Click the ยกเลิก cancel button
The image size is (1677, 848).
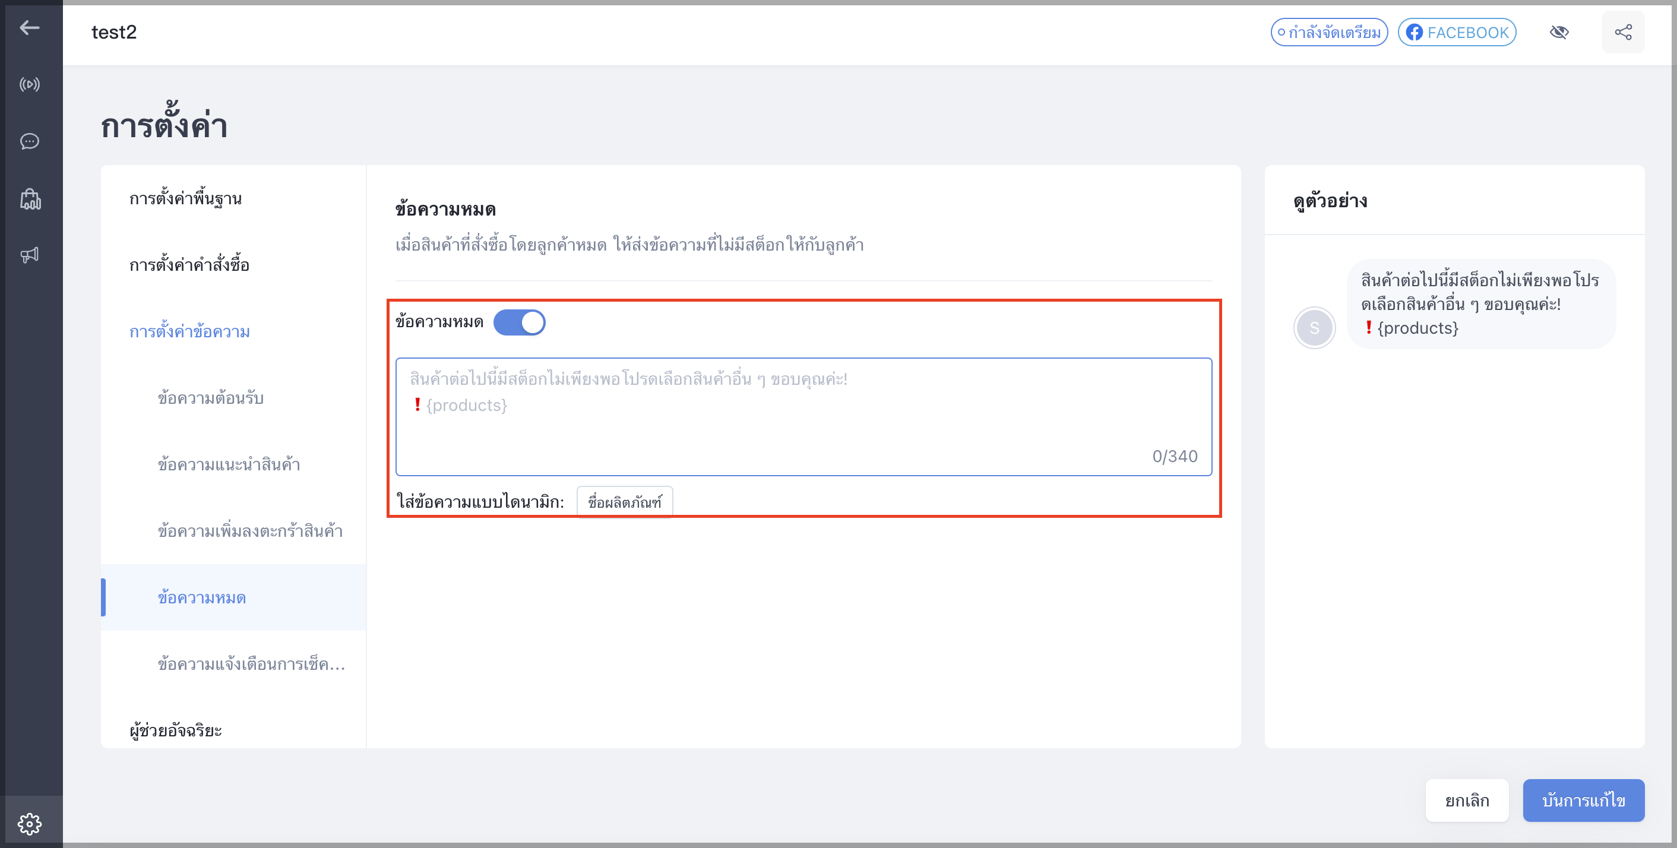pyautogui.click(x=1467, y=800)
